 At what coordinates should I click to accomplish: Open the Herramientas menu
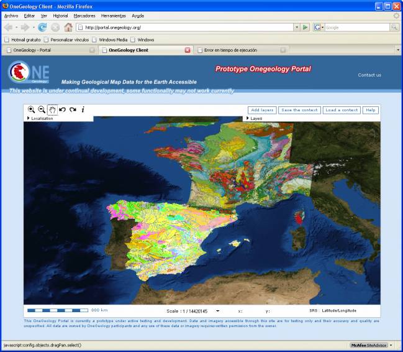[114, 16]
